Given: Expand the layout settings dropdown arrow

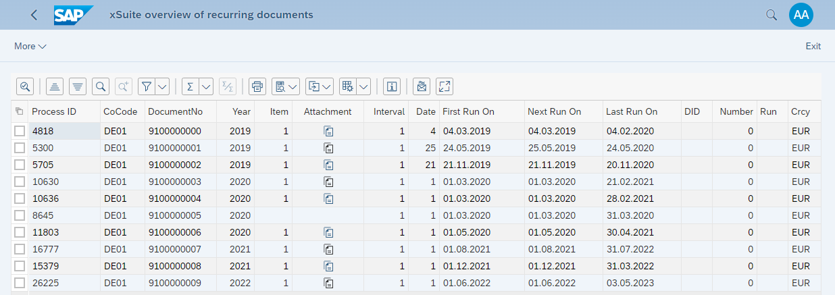Looking at the screenshot, I should coord(363,86).
